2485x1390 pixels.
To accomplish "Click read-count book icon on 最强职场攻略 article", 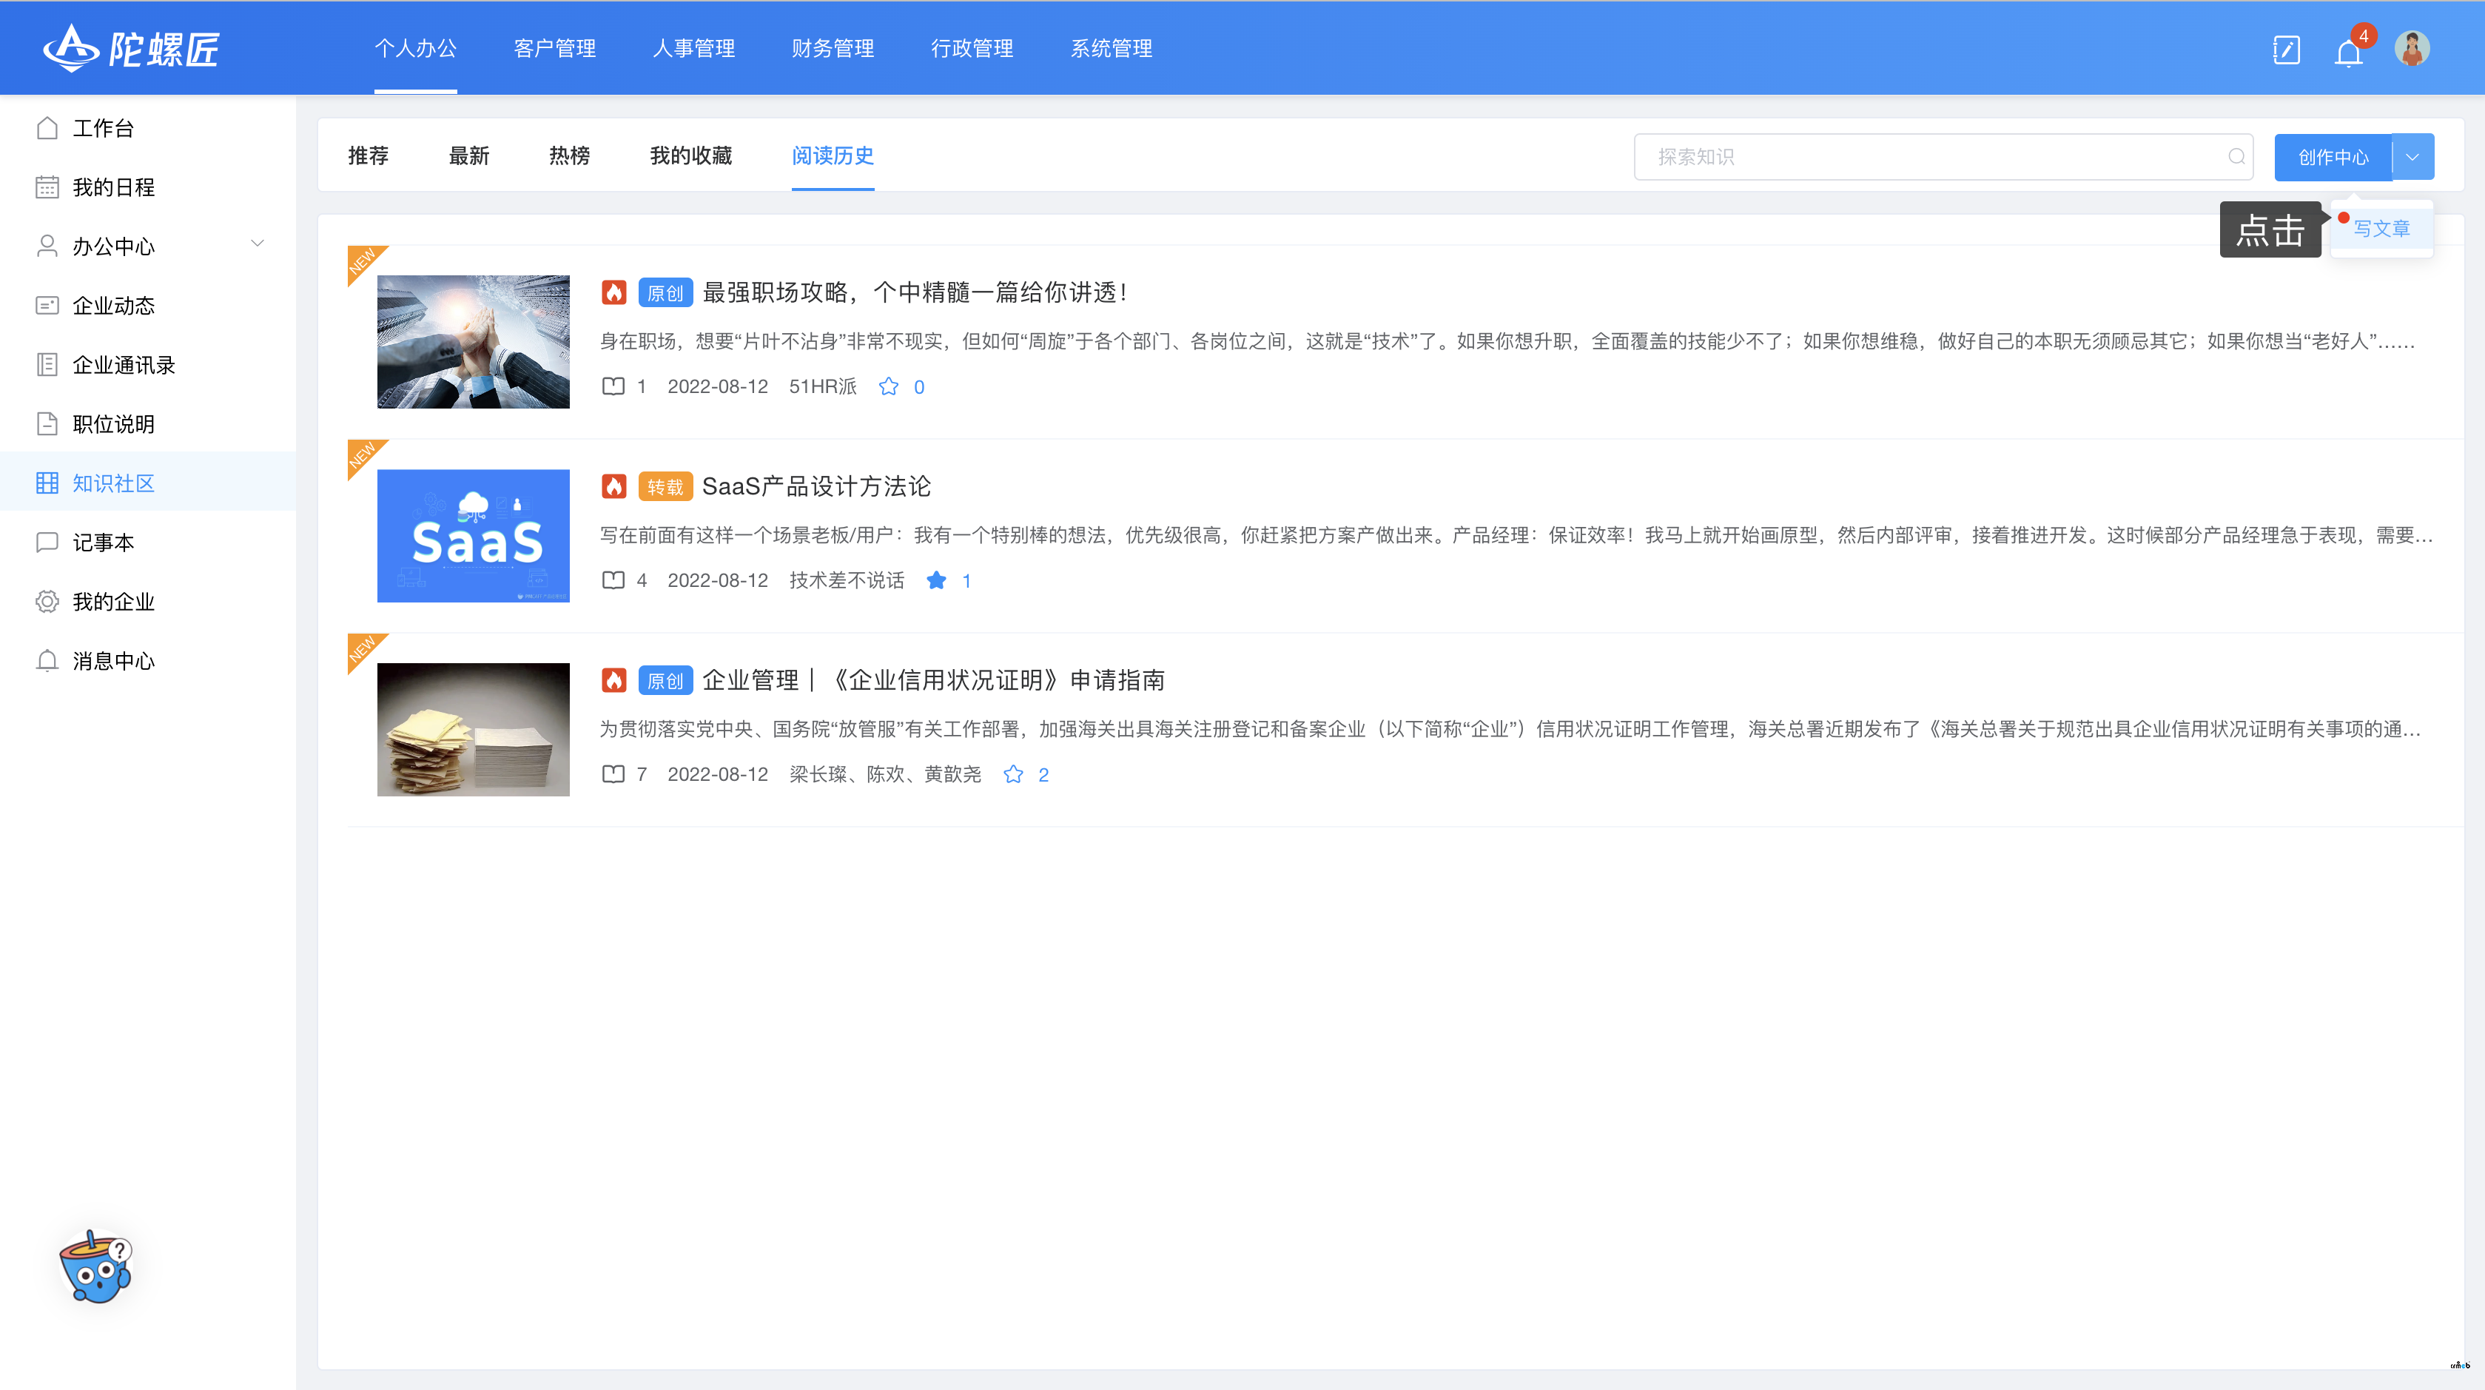I will (x=613, y=386).
